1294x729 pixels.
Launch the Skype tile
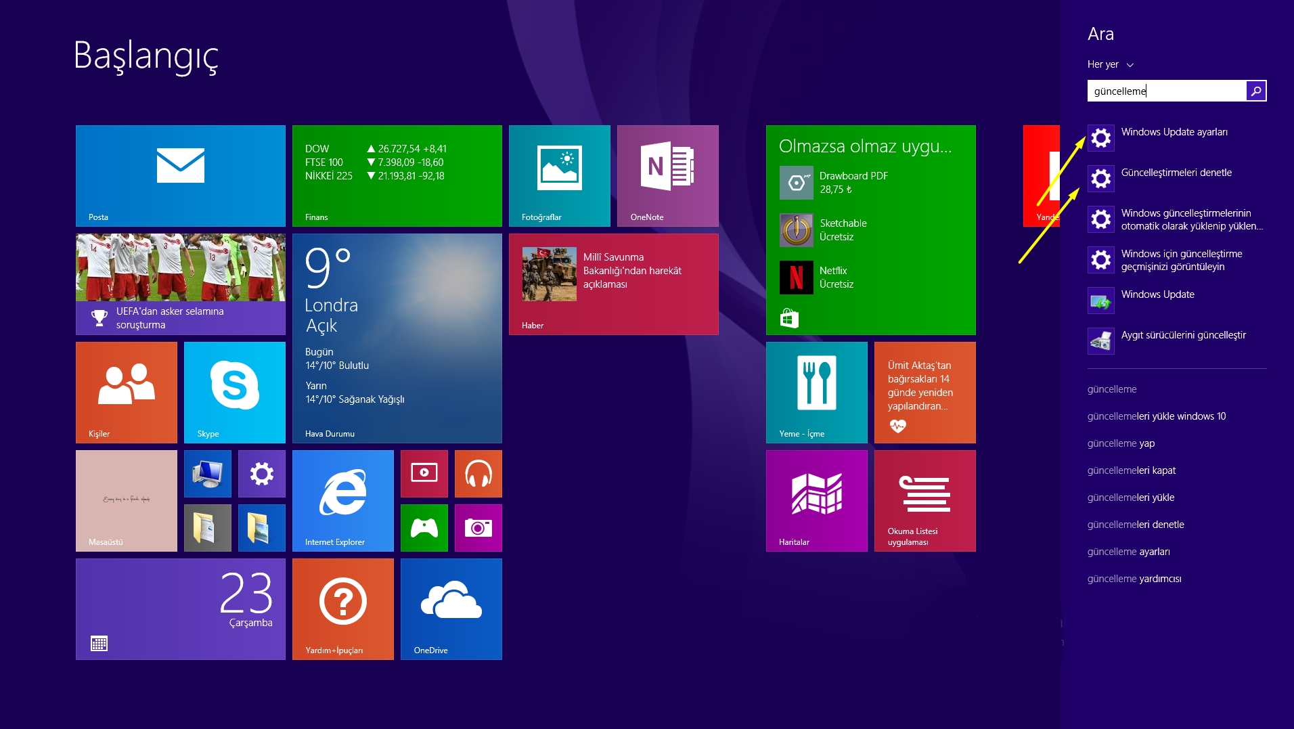tap(234, 392)
